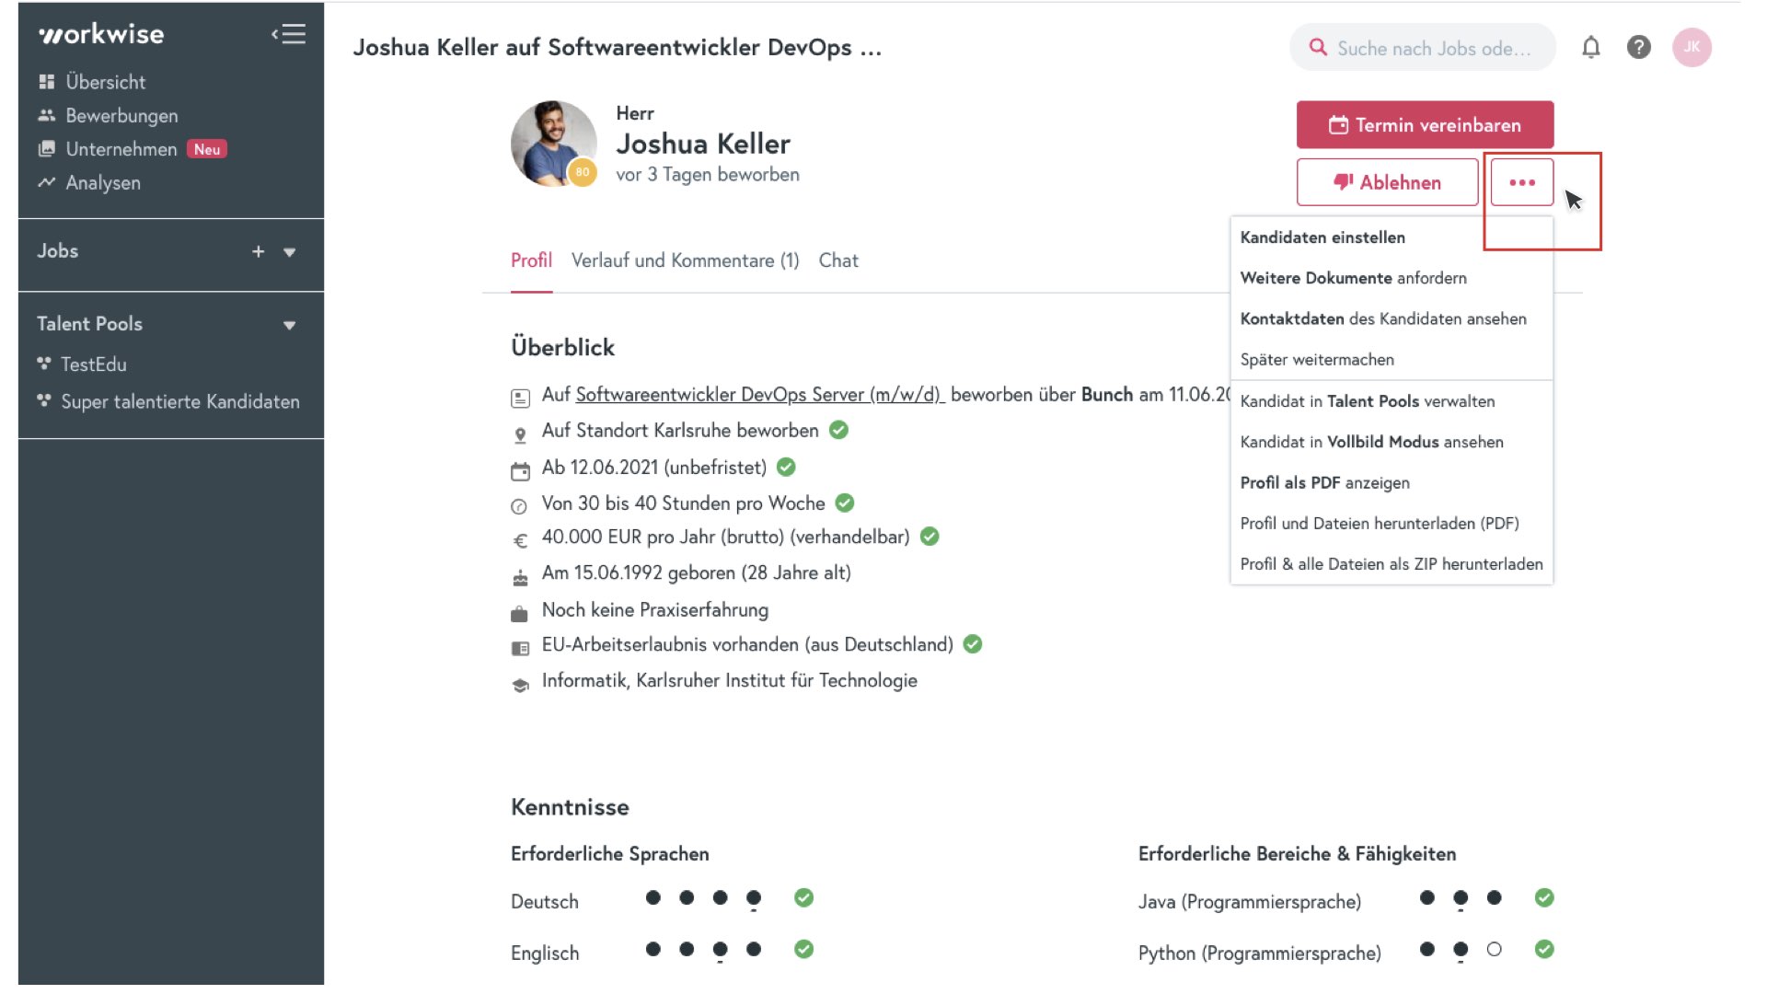This screenshot has height=994, width=1767.
Task: Open the three dots more-actions button
Action: pos(1521,182)
